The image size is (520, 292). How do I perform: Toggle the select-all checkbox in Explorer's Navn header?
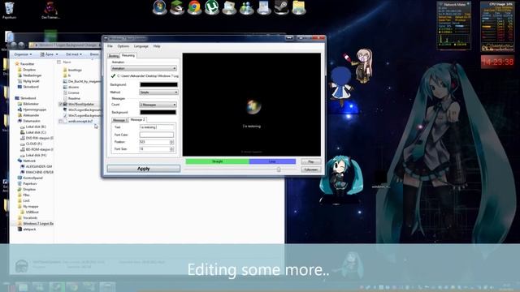point(59,62)
